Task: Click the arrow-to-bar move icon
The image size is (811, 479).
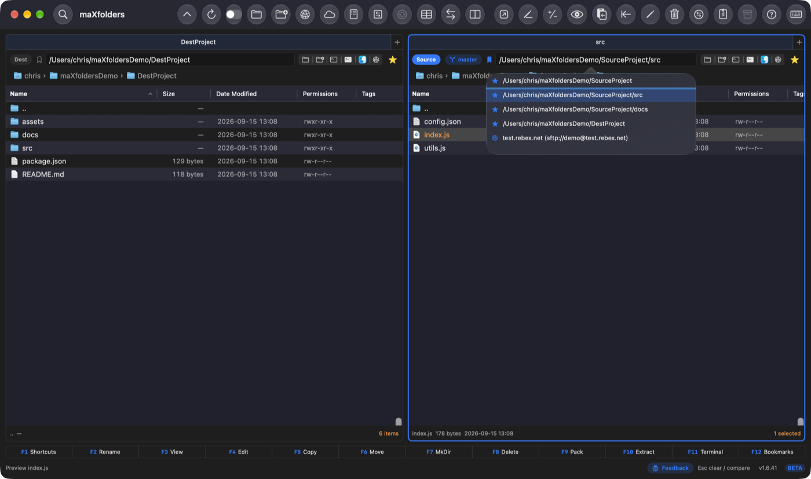Action: [x=626, y=14]
